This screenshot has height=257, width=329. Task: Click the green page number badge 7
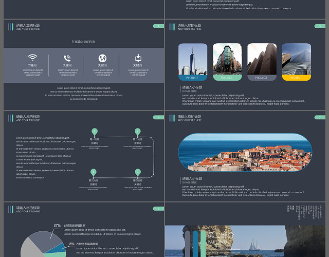coord(320,117)
